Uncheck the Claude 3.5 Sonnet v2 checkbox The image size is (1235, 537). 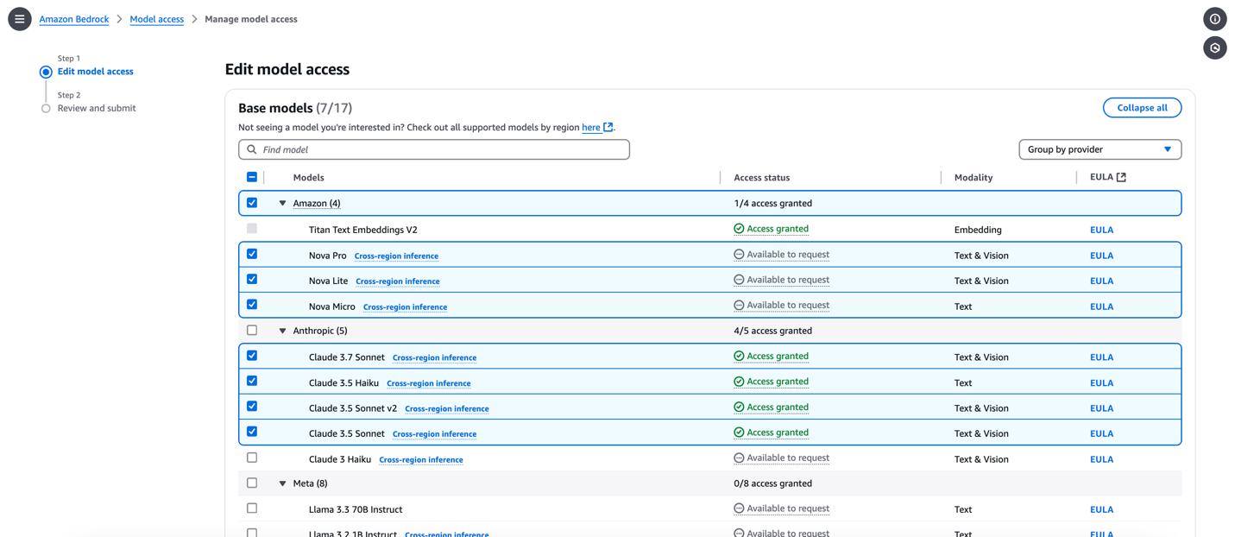click(x=252, y=406)
